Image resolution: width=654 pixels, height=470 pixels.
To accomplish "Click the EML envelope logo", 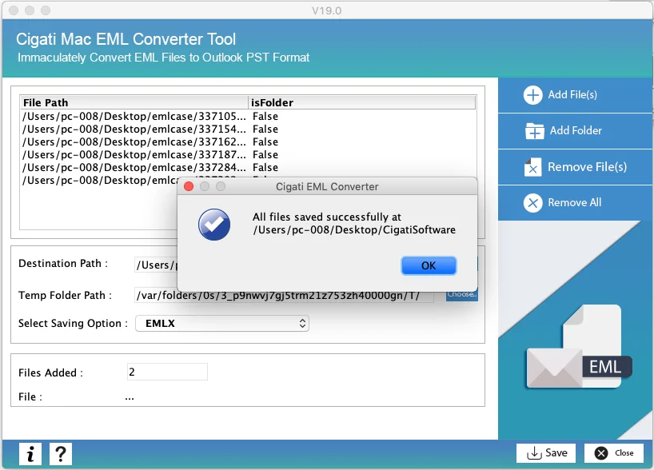I will click(579, 348).
